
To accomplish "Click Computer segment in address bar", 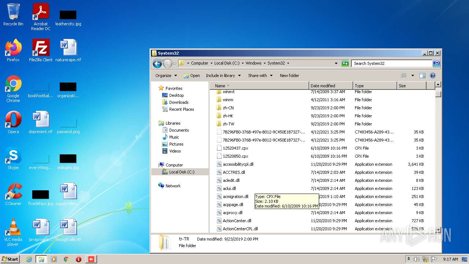I will tap(199, 63).
